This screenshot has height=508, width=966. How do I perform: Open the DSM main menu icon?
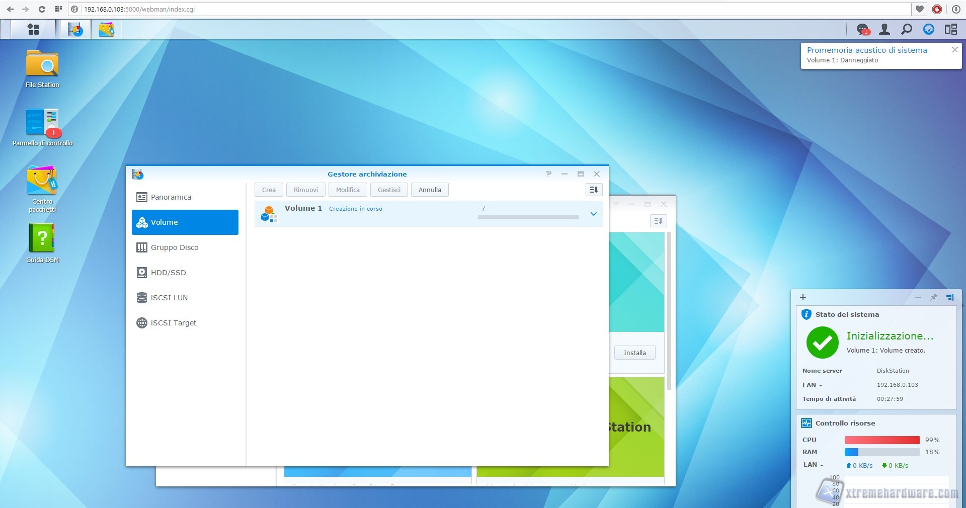click(33, 29)
